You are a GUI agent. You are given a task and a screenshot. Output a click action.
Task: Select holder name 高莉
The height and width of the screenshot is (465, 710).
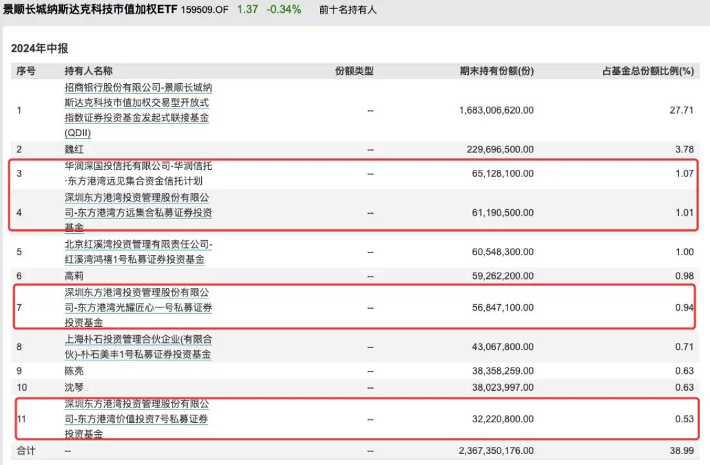click(74, 276)
